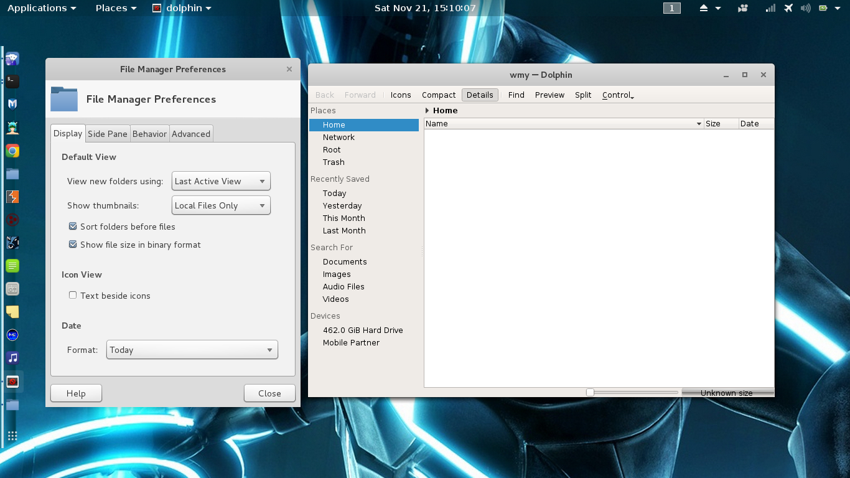Open the folder icon above the apps grid
The height and width of the screenshot is (478, 850).
coord(12,405)
